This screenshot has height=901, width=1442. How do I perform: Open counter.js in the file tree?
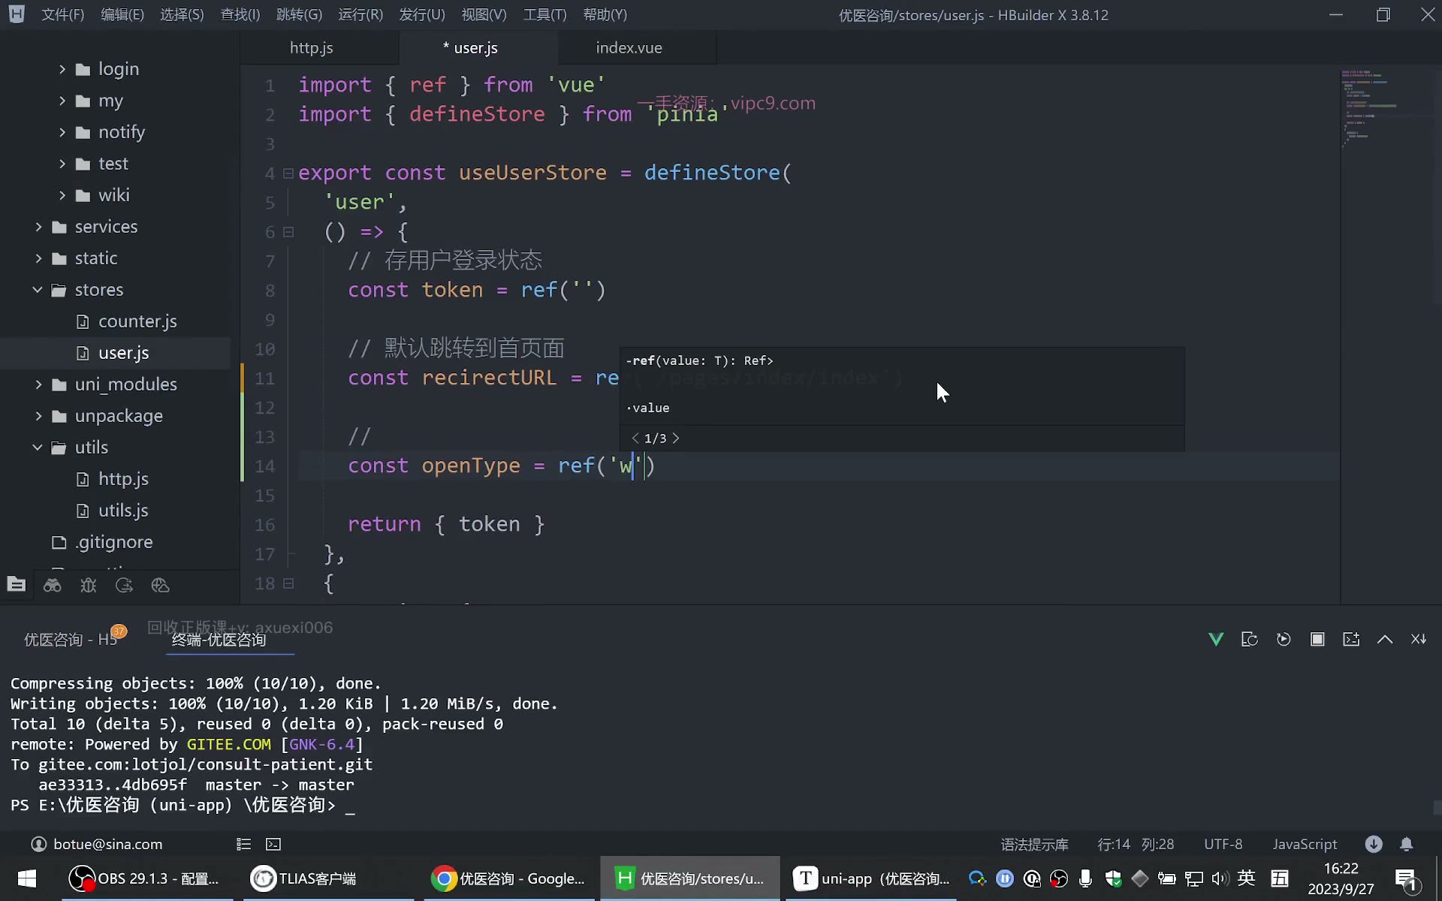point(137,321)
